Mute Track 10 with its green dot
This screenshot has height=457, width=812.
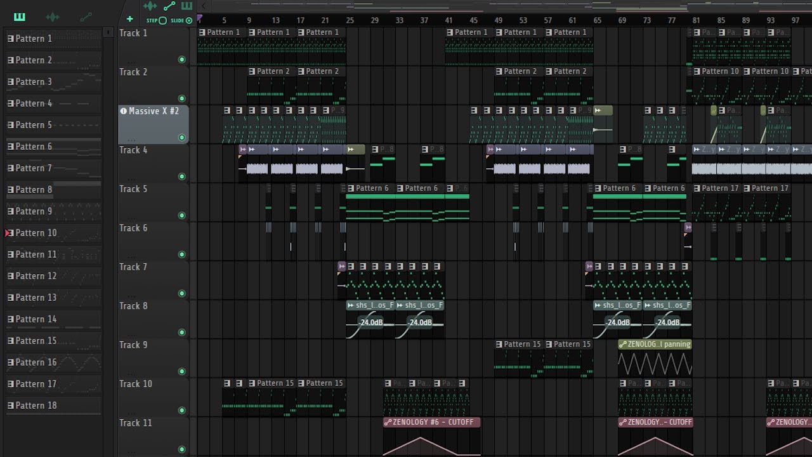(x=182, y=411)
